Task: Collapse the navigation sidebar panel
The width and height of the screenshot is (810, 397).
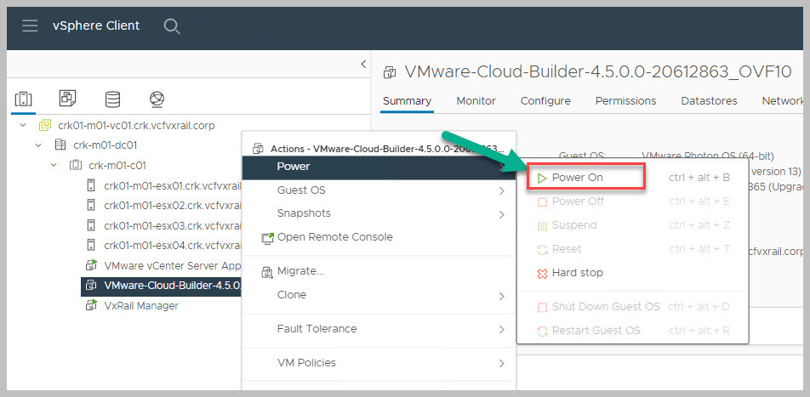Action: pyautogui.click(x=363, y=64)
